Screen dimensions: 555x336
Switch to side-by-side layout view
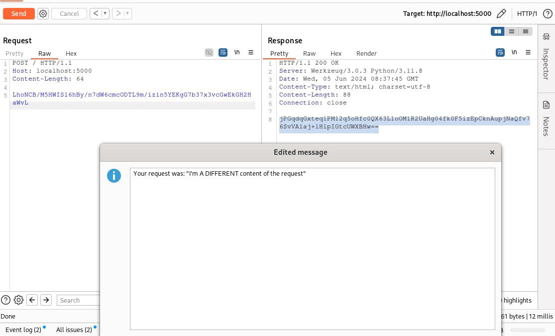(x=497, y=31)
